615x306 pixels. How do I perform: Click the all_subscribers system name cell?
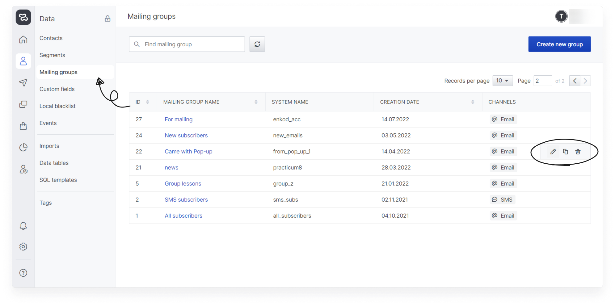292,216
